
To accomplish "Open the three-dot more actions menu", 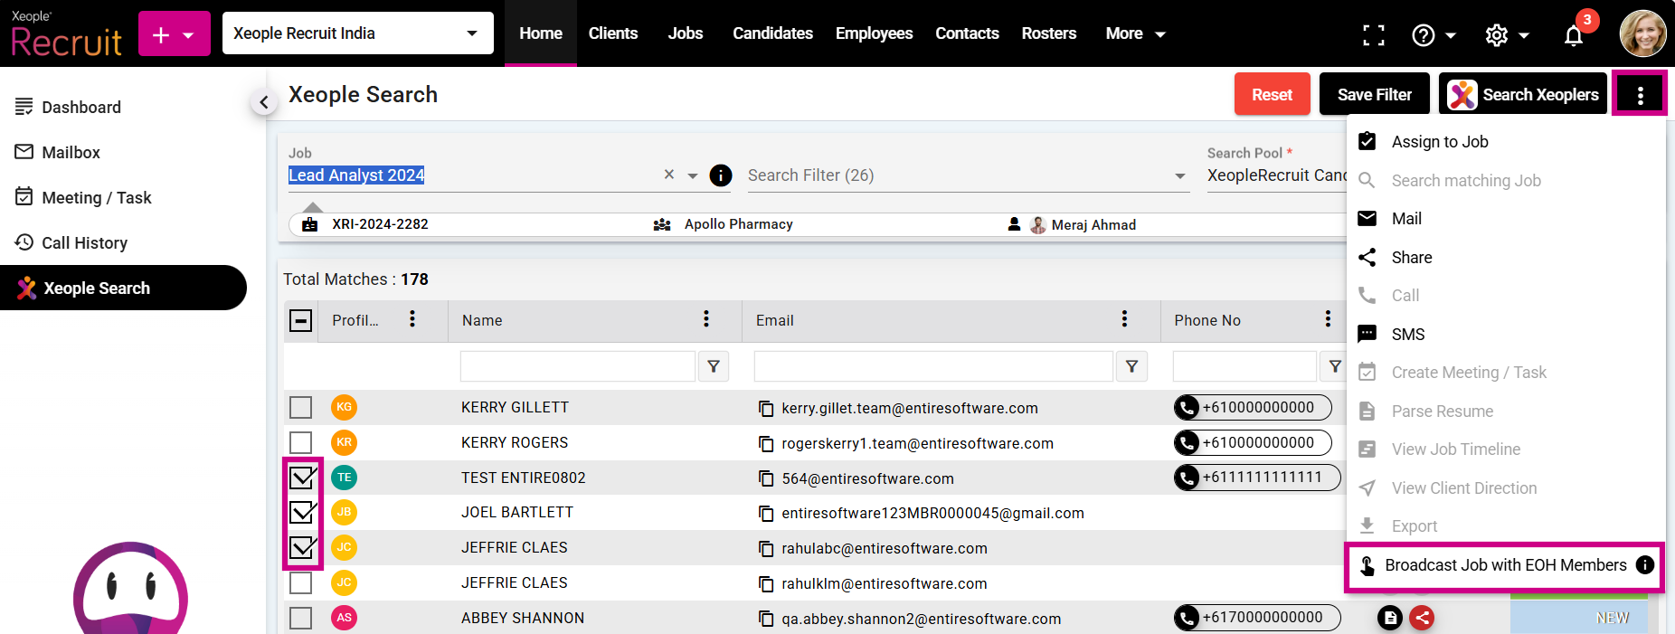I will (1640, 94).
